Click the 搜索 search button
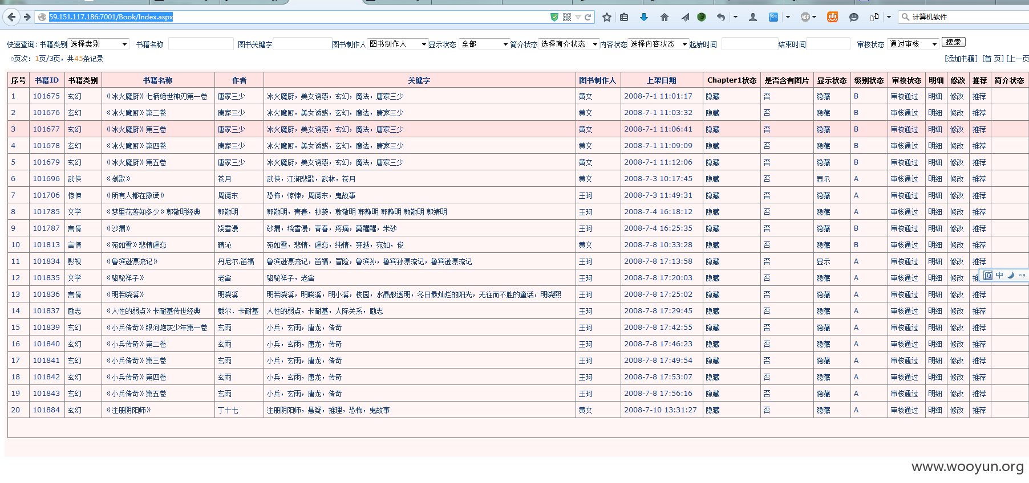The width and height of the screenshot is (1029, 483). tap(953, 42)
